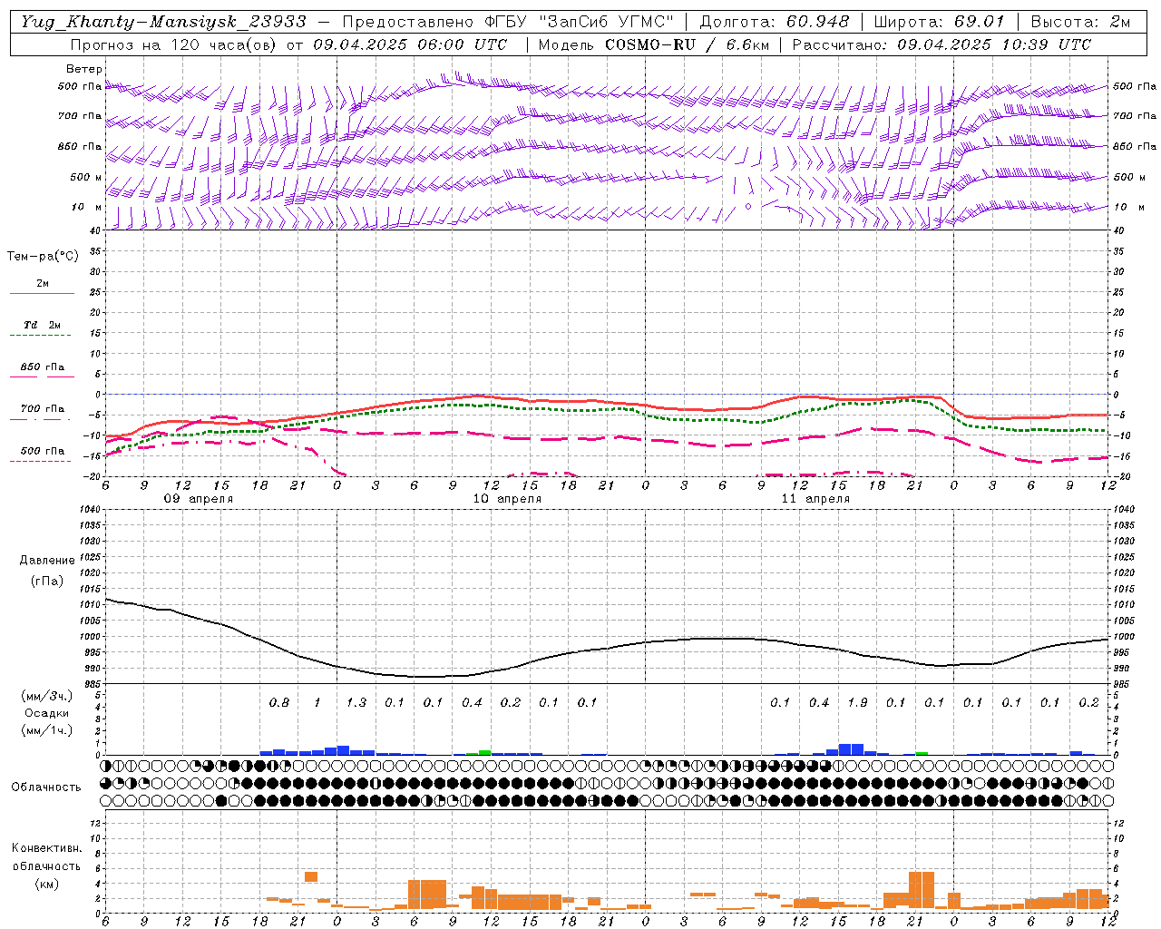This screenshot has height=929, width=1161.
Task: Click the Облачность cloud cover label
Action: pyautogui.click(x=46, y=787)
